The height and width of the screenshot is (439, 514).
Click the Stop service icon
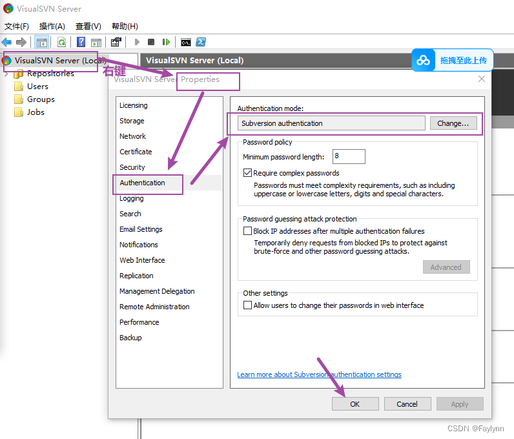(x=151, y=42)
